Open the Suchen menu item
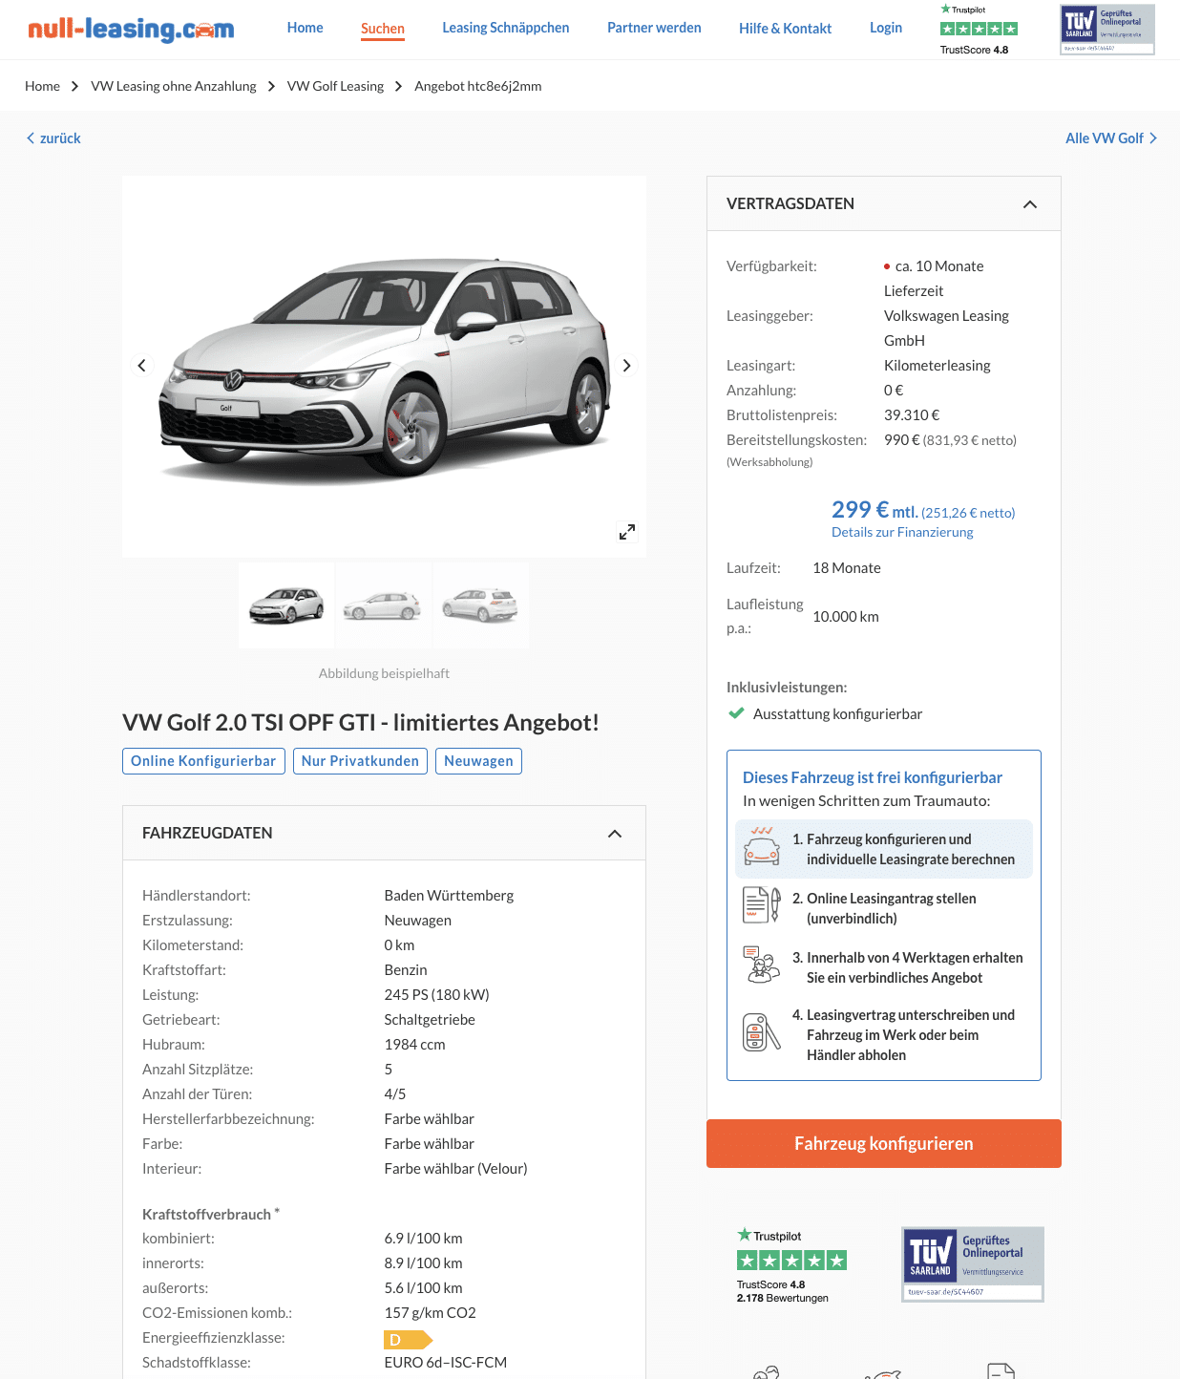 pos(383,29)
